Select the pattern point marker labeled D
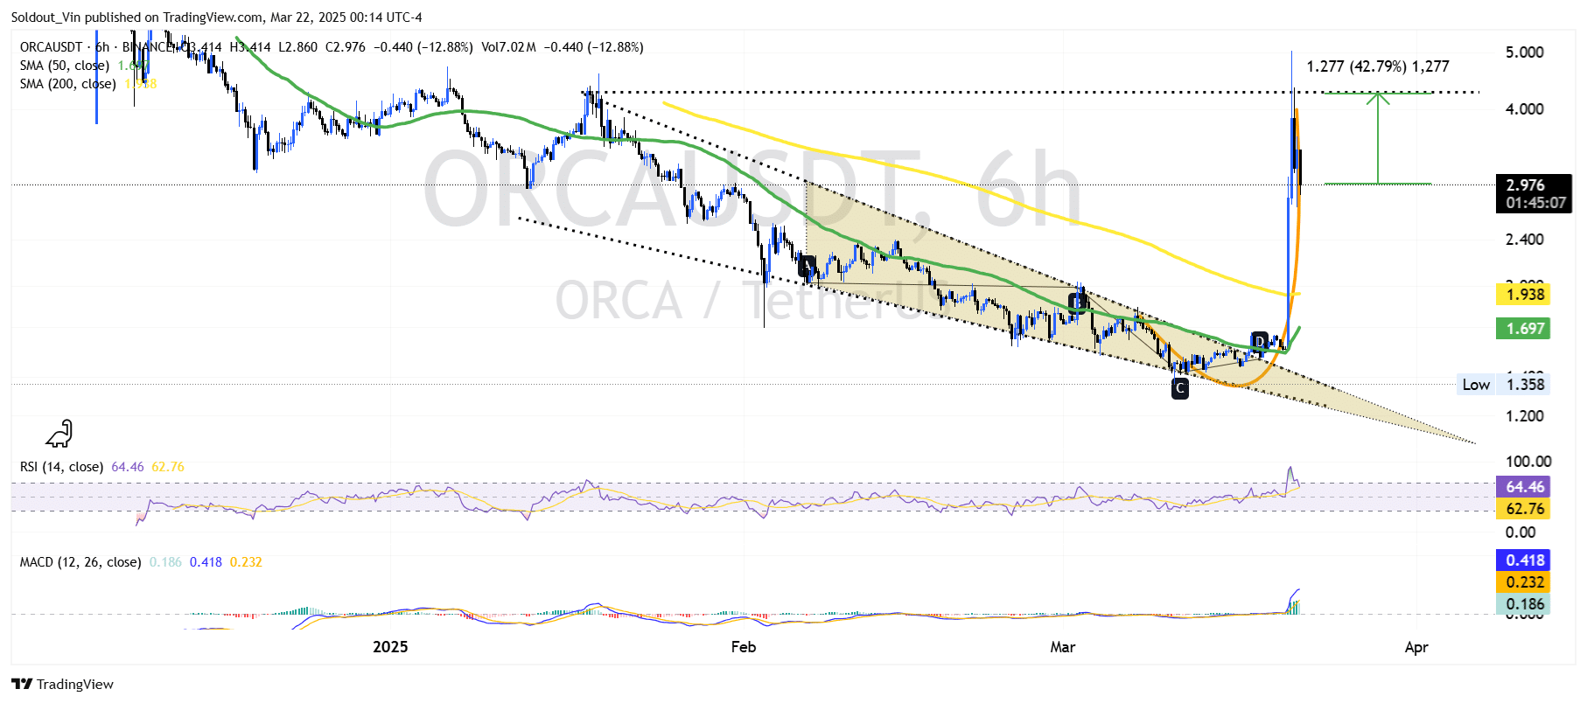The image size is (1587, 703). (1259, 341)
